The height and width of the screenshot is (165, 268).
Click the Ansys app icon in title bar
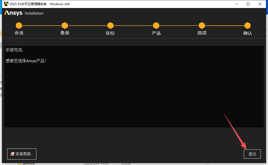(x=6, y=4)
